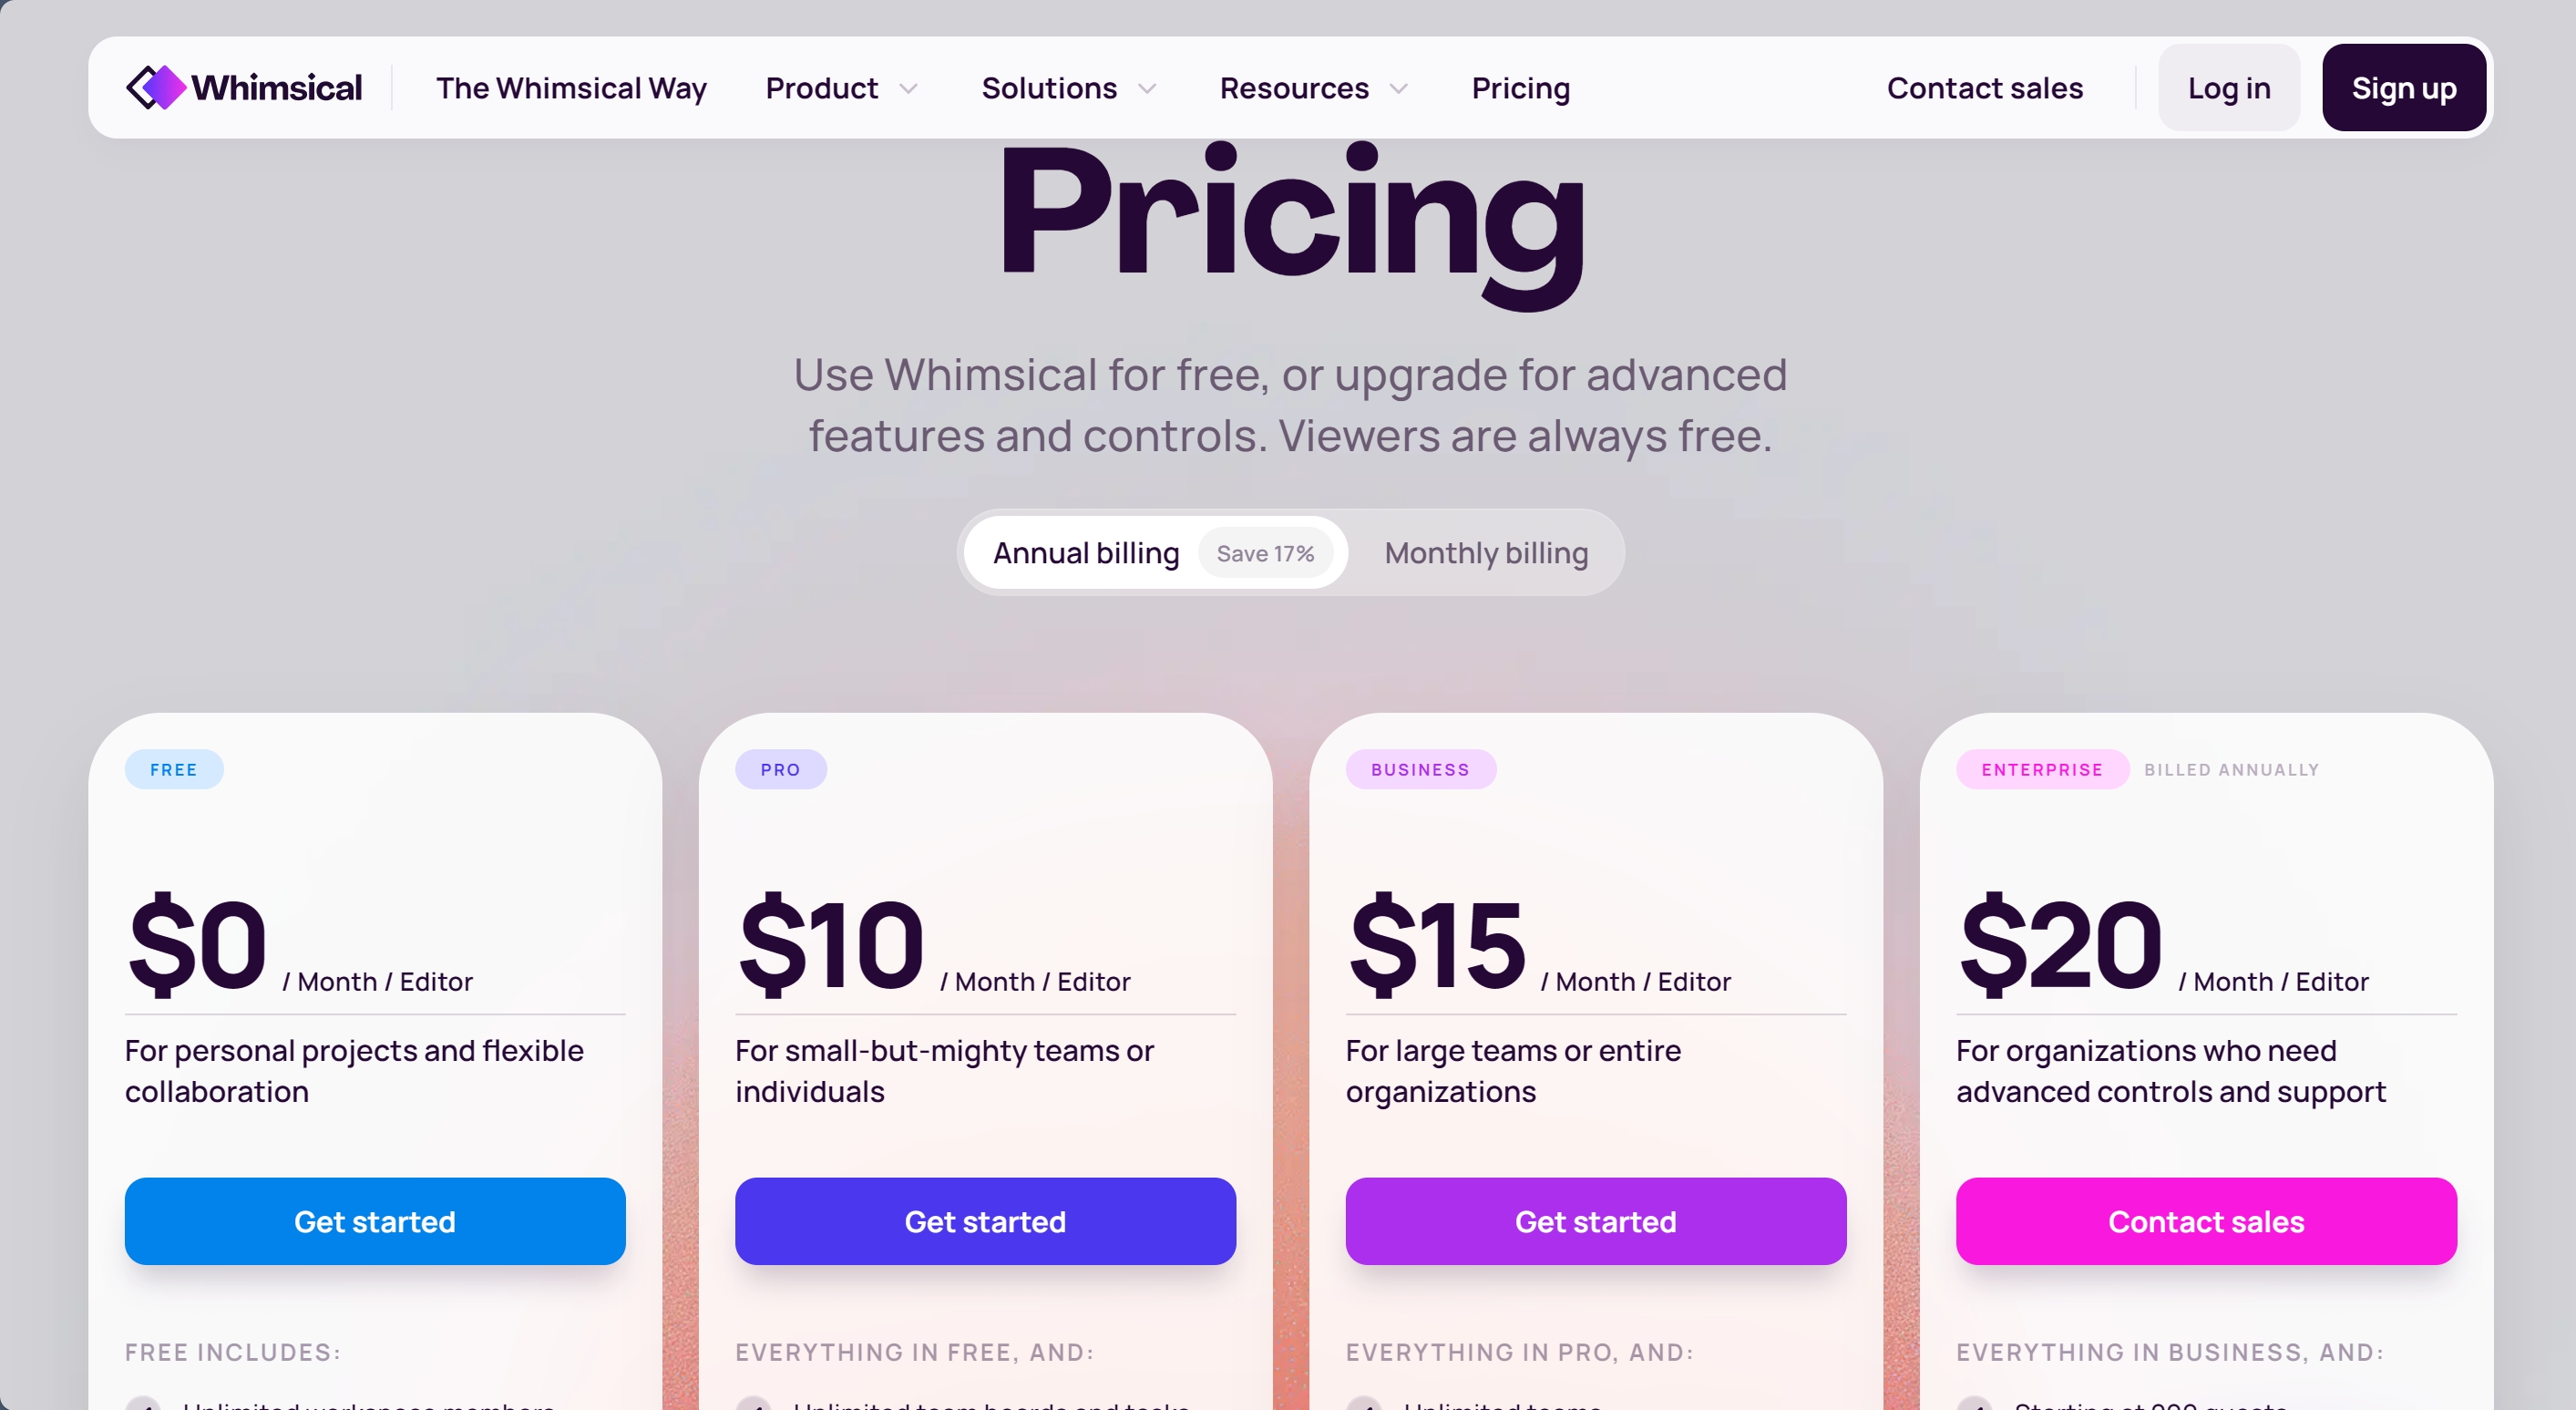This screenshot has width=2576, height=1410.
Task: Select the billing period switcher
Action: pyautogui.click(x=1290, y=552)
